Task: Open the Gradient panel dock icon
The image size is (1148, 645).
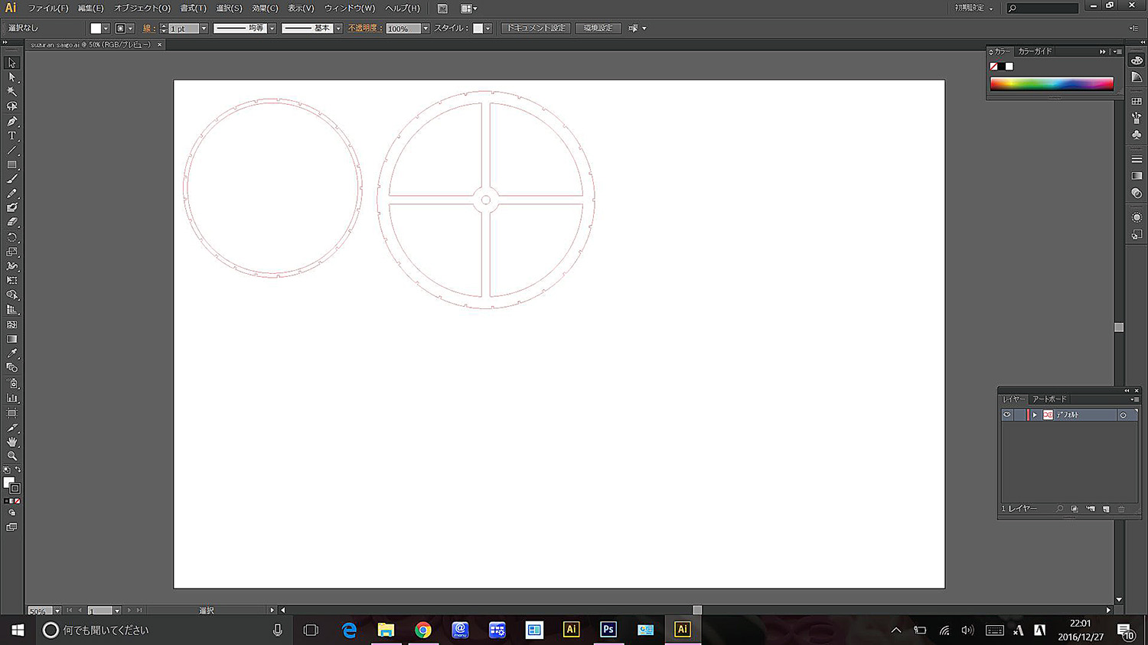Action: pos(1137,176)
